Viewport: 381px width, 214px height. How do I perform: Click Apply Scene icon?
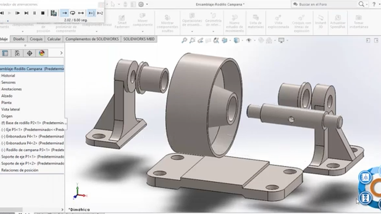click(269, 40)
